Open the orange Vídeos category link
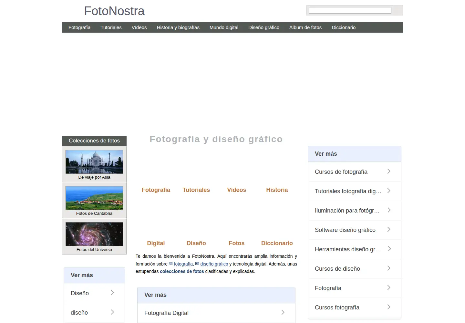The height and width of the screenshot is (323, 465). point(237,190)
